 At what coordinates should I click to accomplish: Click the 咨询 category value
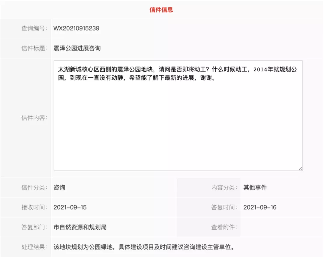pyautogui.click(x=59, y=187)
